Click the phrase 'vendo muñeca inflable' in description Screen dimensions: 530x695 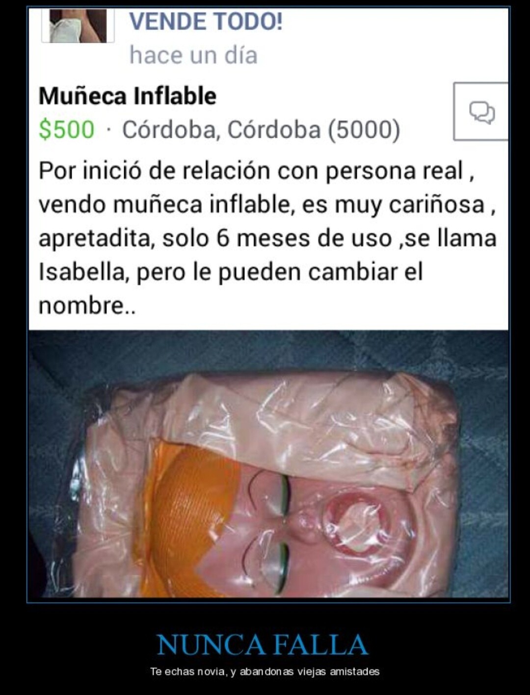[166, 205]
